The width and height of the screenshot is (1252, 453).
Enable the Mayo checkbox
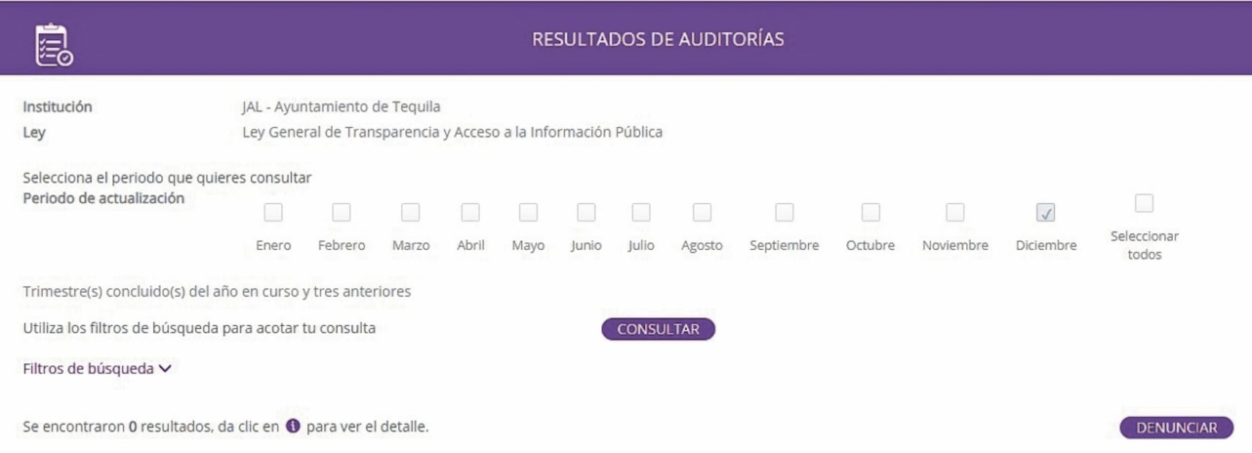(x=528, y=213)
